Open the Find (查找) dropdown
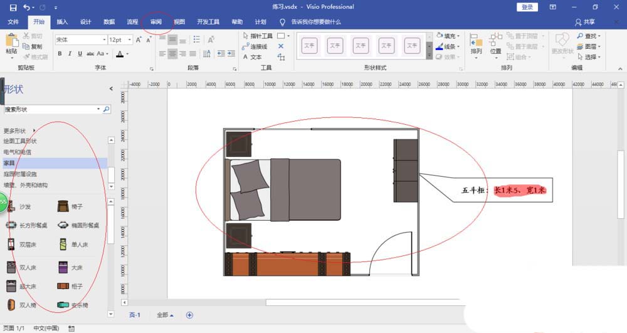 point(589,36)
